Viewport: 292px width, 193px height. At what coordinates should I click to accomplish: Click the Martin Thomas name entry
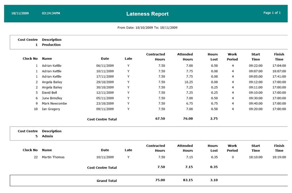(x=53, y=157)
